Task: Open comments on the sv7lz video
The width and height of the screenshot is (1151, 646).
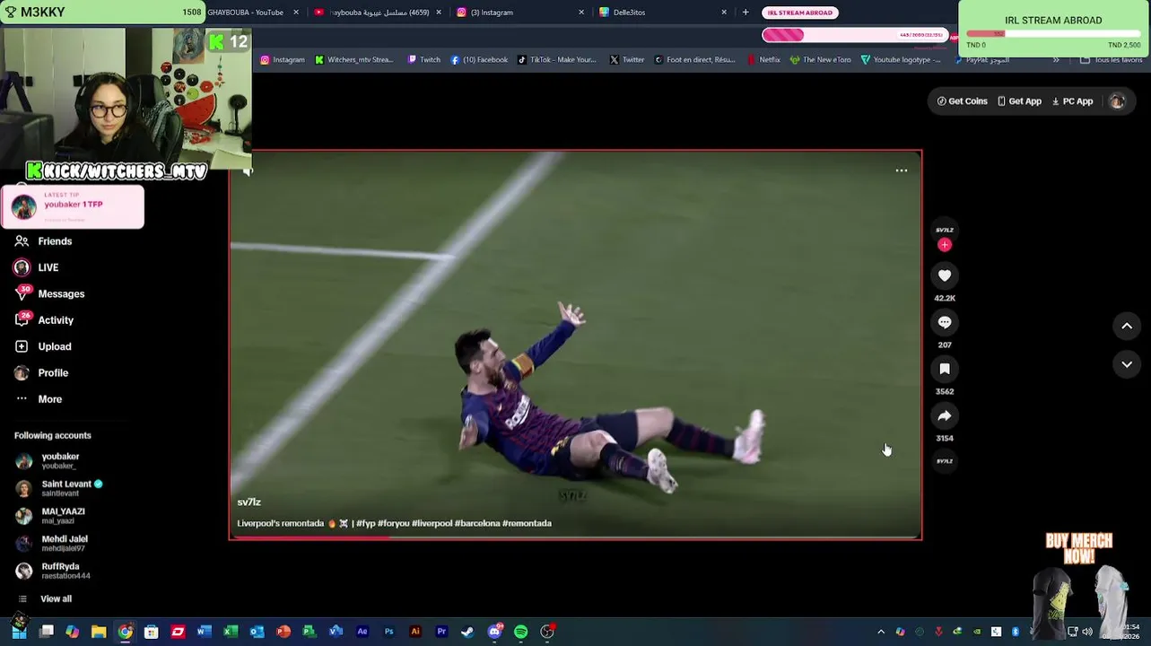Action: (945, 322)
